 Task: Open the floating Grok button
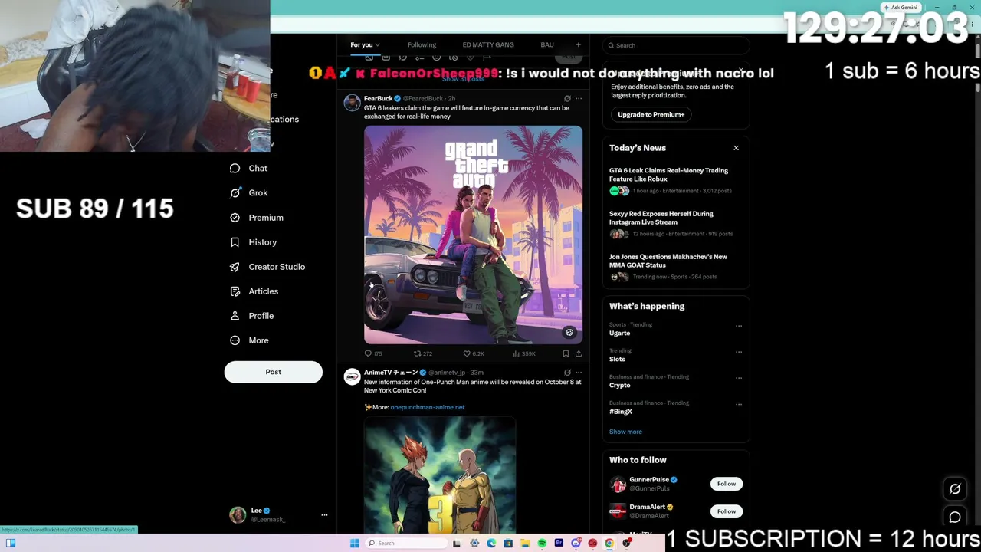(955, 489)
